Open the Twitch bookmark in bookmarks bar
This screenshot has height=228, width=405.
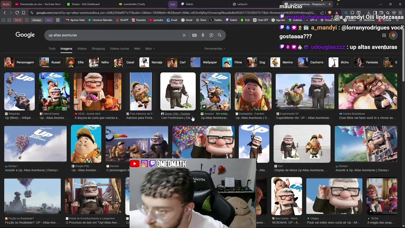pyautogui.click(x=231, y=20)
